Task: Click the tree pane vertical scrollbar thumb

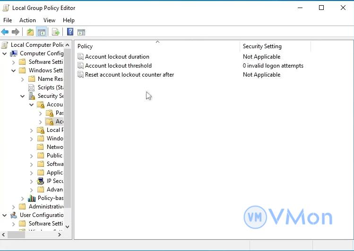Action: 68,129
